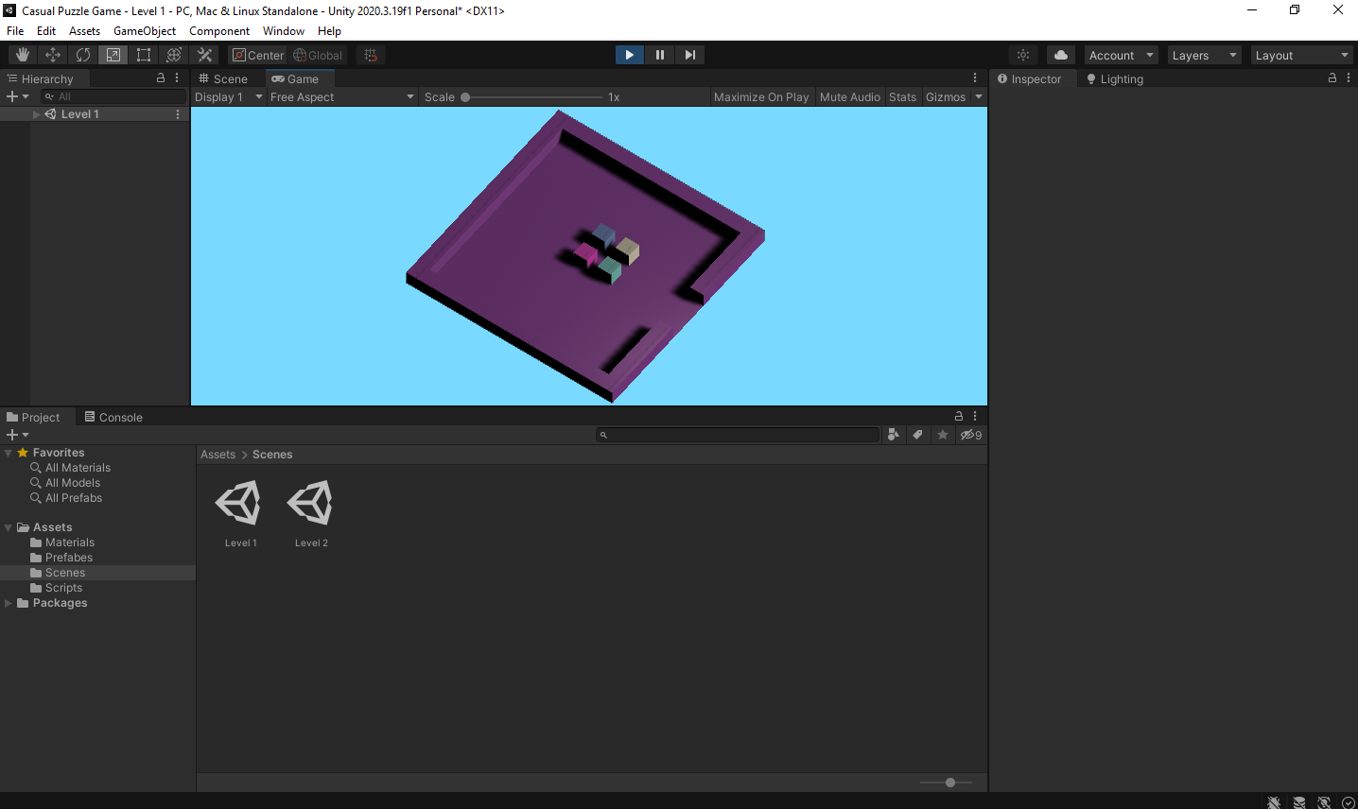Screen dimensions: 1358x809
Task: Toggle the Stats overlay
Action: (902, 96)
